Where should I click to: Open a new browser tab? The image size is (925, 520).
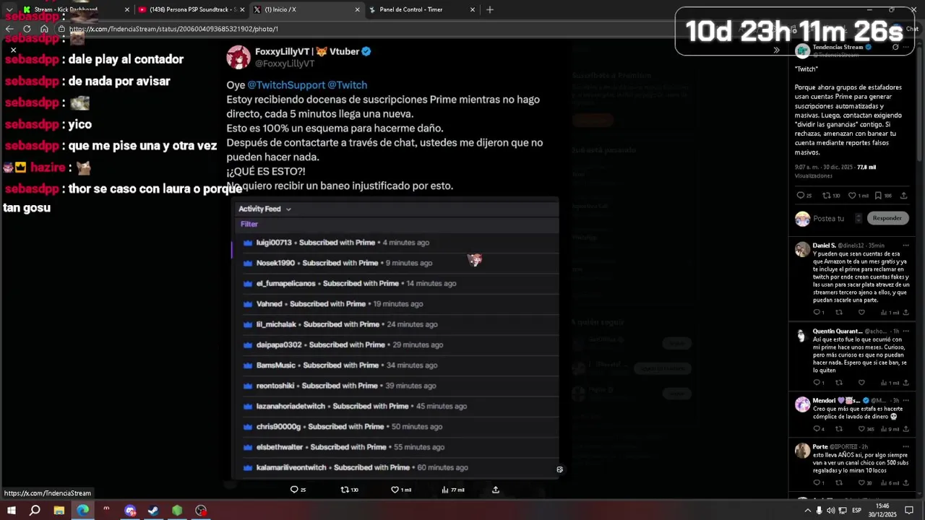490,9
